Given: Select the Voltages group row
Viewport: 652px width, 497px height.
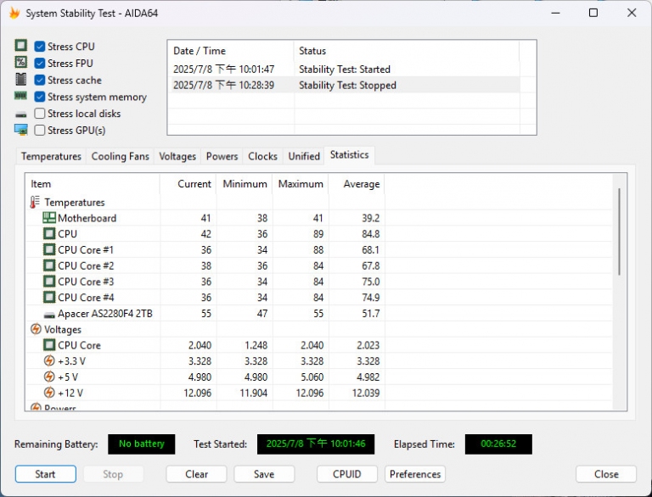Looking at the screenshot, I should (319, 329).
